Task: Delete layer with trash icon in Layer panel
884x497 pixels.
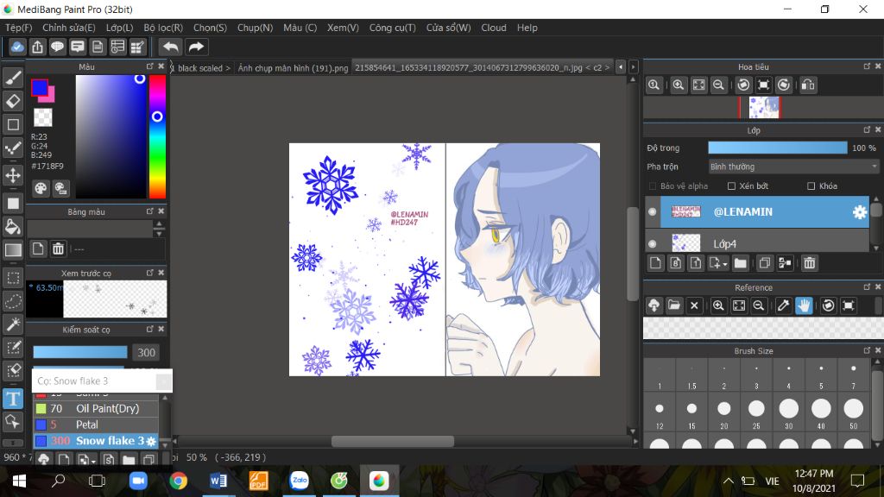Action: click(810, 263)
